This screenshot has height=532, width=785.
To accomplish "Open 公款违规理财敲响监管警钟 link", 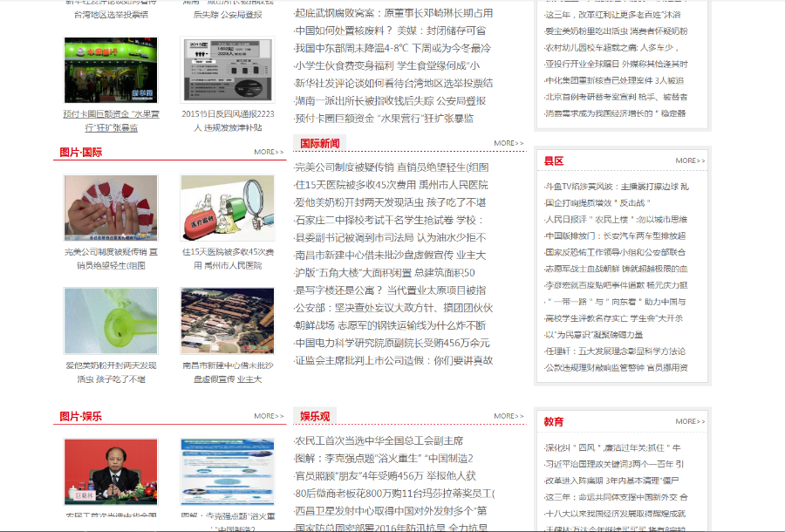I will pos(616,368).
